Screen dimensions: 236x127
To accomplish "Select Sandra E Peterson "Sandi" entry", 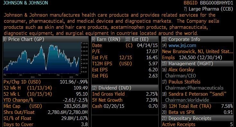I will [197, 94].
